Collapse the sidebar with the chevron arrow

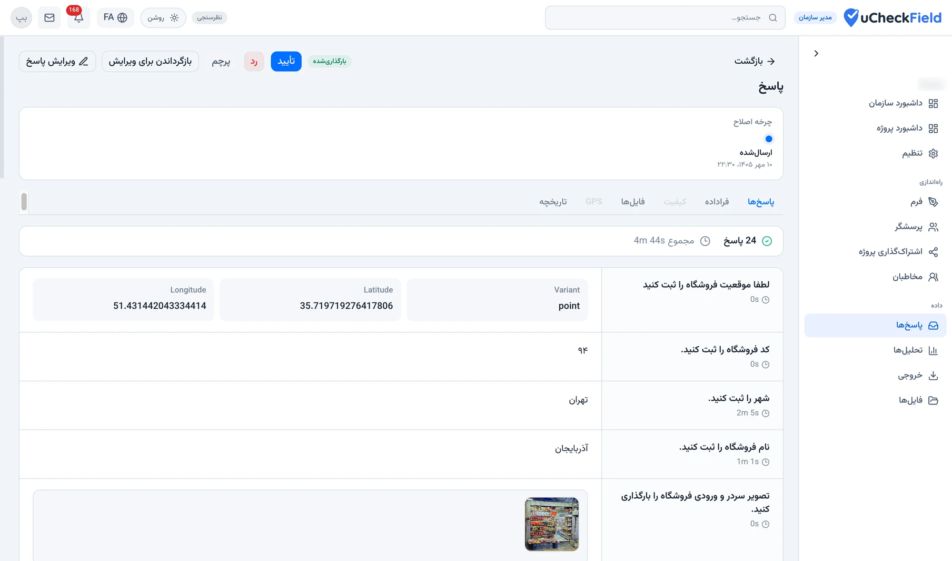(x=816, y=53)
